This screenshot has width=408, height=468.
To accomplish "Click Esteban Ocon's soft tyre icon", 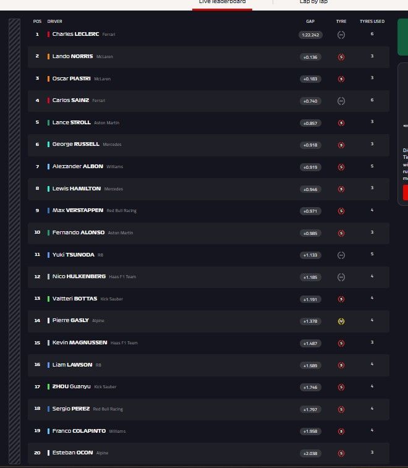I will pyautogui.click(x=341, y=453).
